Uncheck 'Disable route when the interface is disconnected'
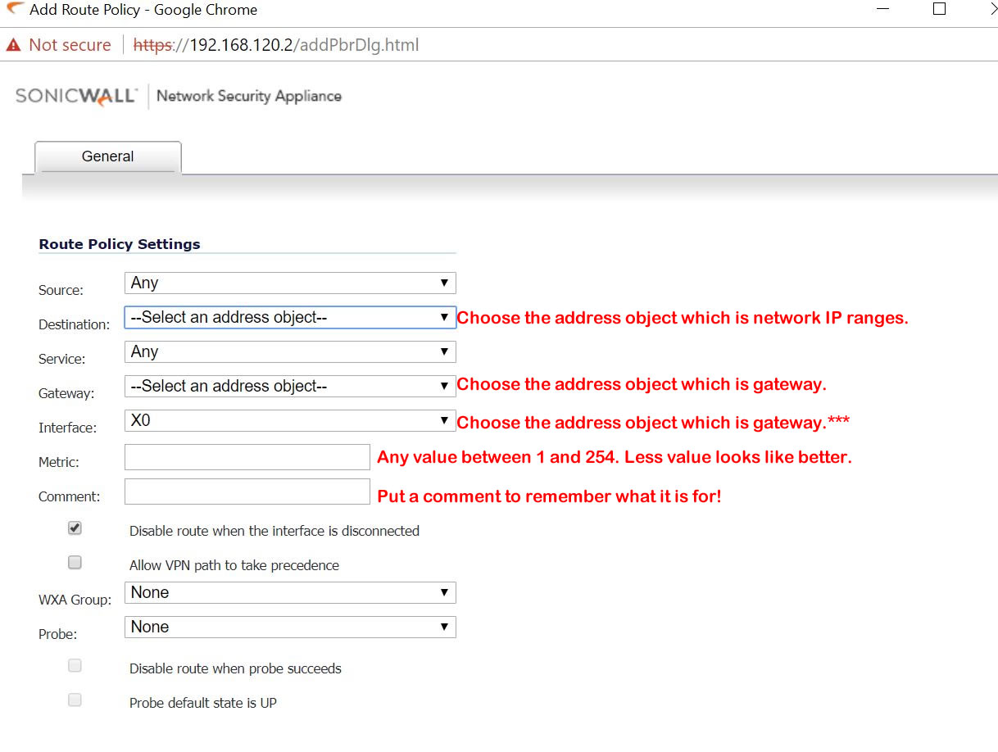 [x=75, y=528]
